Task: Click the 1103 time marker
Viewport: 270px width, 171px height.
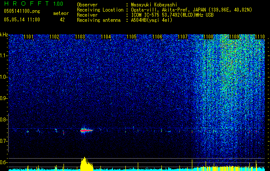Action: point(80,37)
